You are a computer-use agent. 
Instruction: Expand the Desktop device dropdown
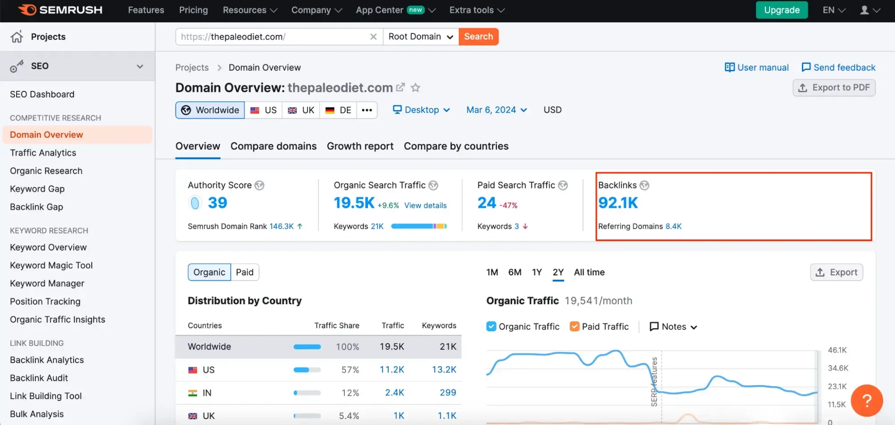pos(421,110)
